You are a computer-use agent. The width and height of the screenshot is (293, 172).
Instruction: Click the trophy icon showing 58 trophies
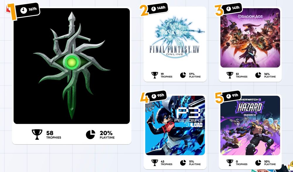[x=37, y=134]
